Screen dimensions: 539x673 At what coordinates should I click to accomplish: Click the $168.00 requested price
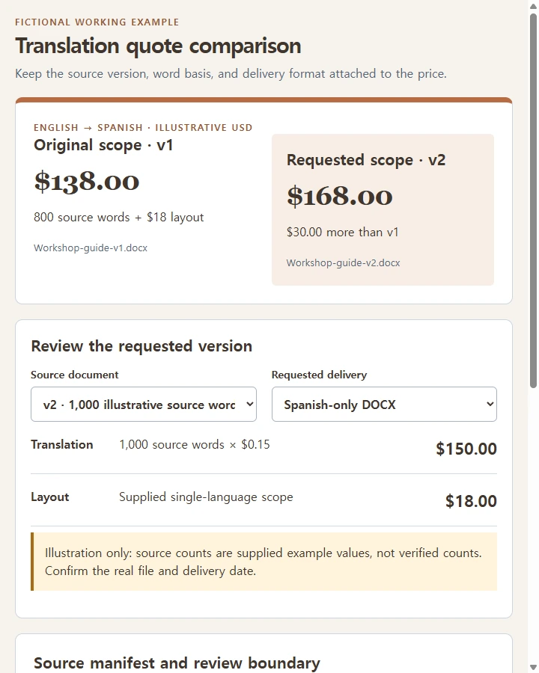340,196
